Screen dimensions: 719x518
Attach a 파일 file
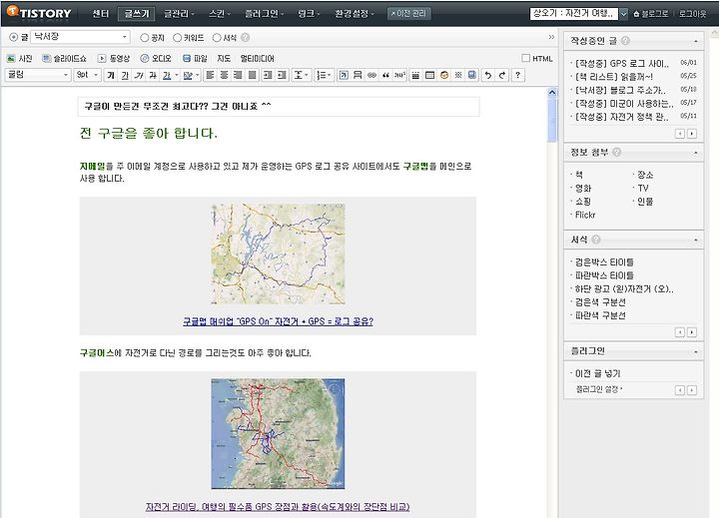tap(195, 58)
